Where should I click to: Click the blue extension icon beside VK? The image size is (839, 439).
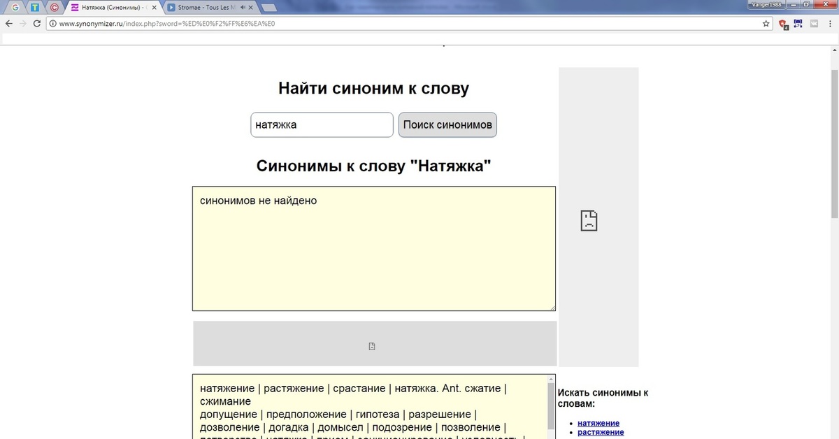(798, 23)
